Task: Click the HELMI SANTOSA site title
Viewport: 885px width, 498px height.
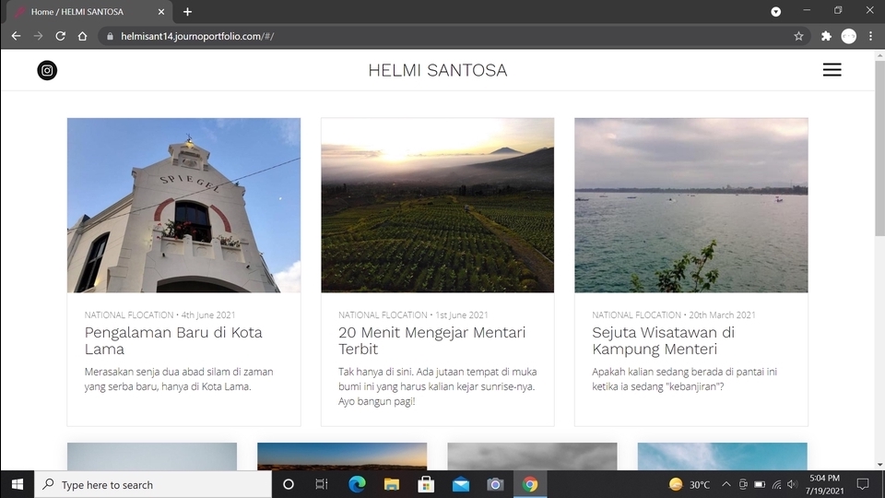Action: pyautogui.click(x=437, y=70)
